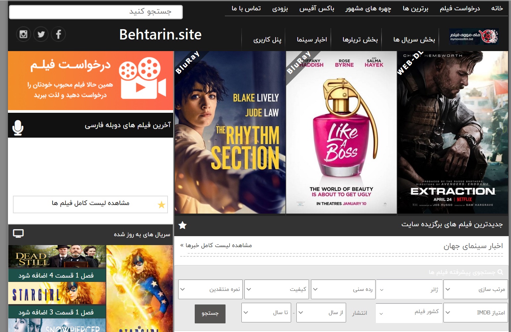The width and height of the screenshot is (511, 332).
Task: Switch to بخش سریال ها series section
Action: click(414, 39)
